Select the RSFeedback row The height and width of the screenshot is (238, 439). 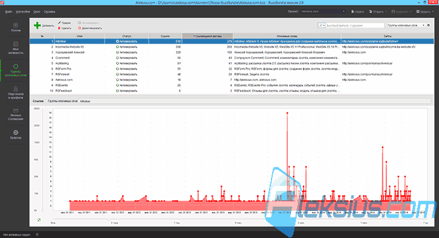(x=232, y=91)
